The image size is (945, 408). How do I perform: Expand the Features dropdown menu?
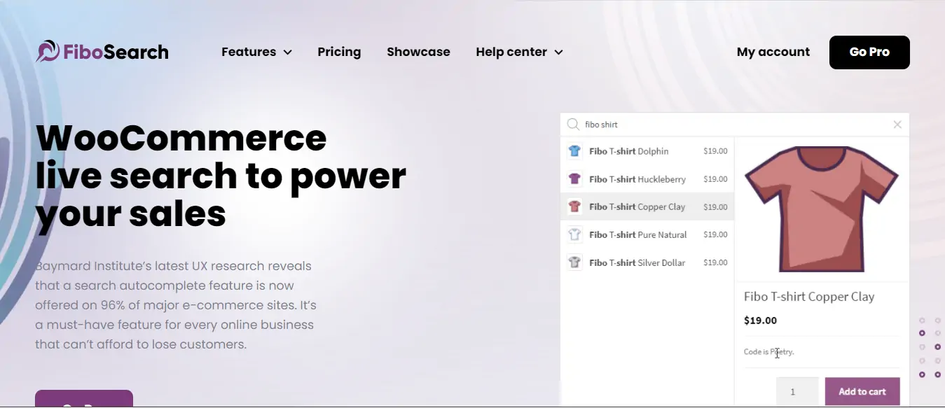point(256,52)
